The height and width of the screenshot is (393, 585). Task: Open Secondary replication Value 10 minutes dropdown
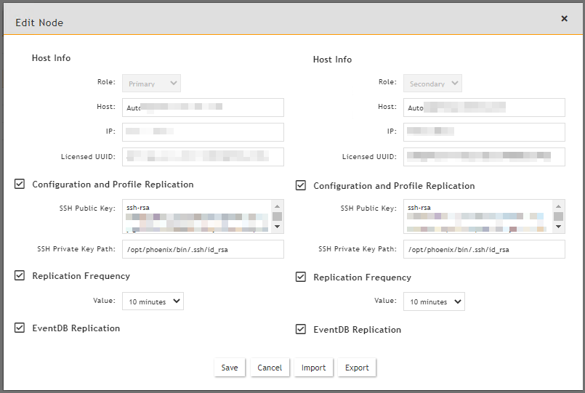pos(434,301)
